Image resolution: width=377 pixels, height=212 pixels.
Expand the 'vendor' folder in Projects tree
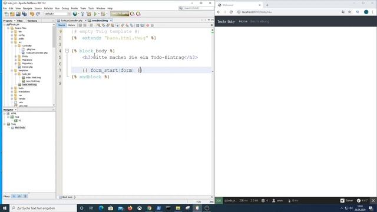tap(12, 99)
